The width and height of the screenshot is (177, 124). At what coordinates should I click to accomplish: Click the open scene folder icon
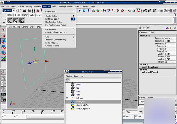(24, 11)
